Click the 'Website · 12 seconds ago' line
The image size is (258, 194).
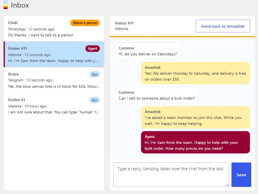[29, 55]
